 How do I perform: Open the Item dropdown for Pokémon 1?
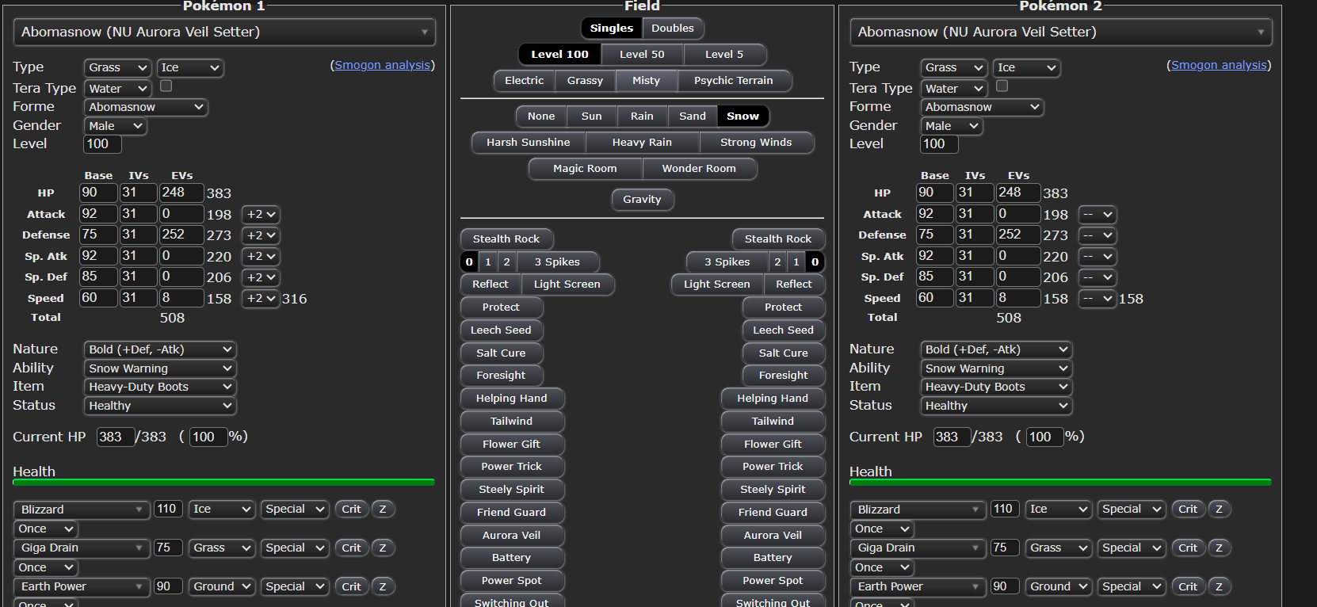pyautogui.click(x=160, y=387)
